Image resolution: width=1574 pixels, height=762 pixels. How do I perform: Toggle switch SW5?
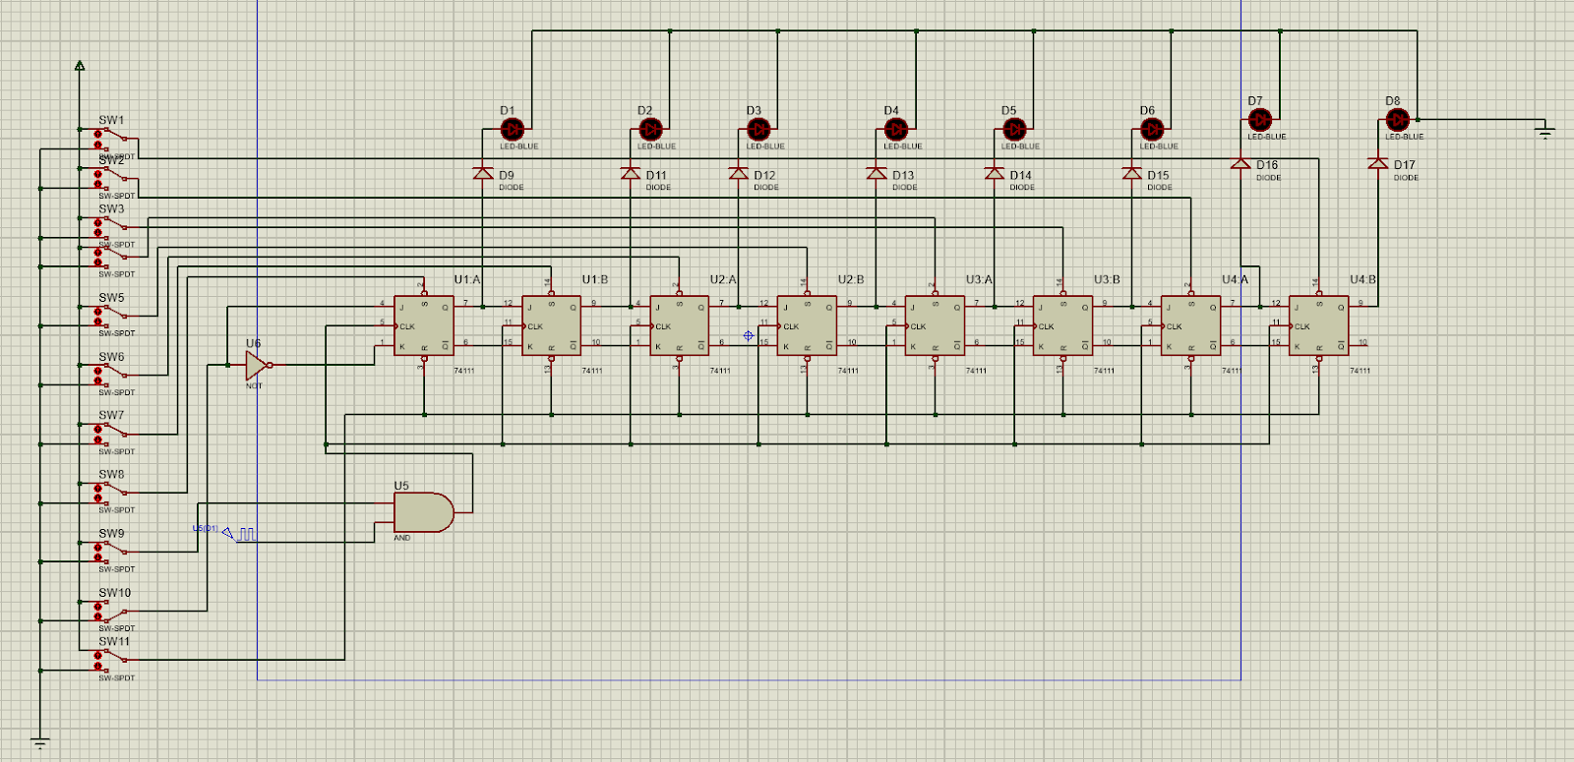pyautogui.click(x=112, y=316)
